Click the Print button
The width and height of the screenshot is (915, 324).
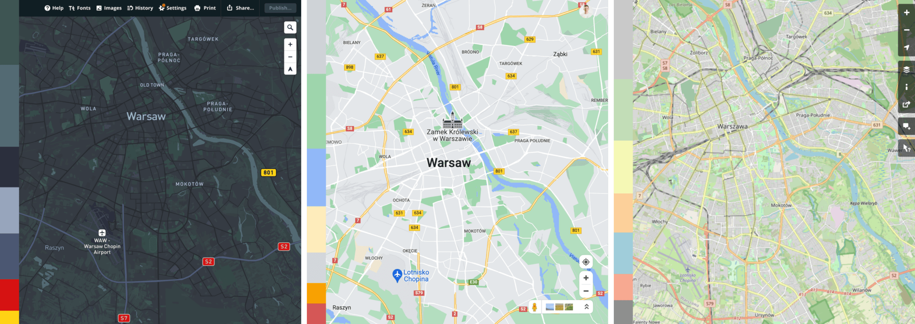point(205,8)
